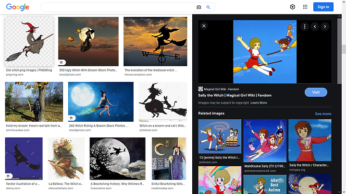Open the witch on broom and cat silhouette

click(x=163, y=102)
